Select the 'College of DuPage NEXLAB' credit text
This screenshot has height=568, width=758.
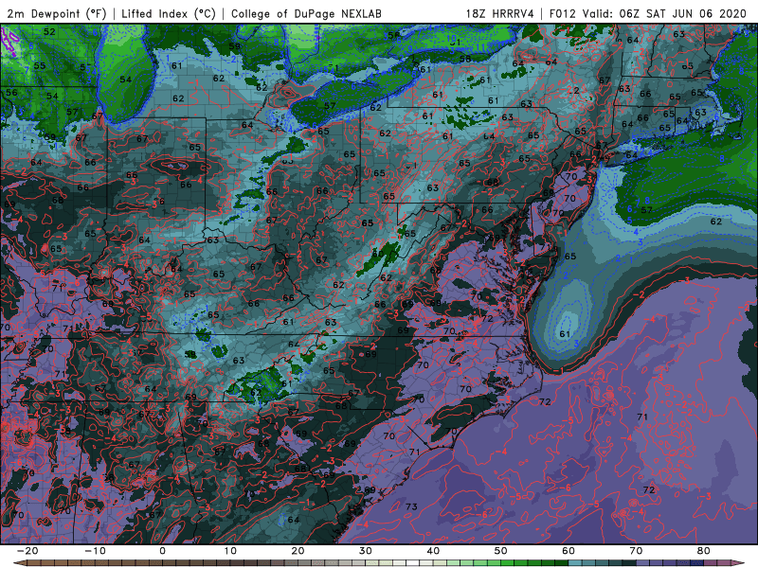pyautogui.click(x=306, y=13)
